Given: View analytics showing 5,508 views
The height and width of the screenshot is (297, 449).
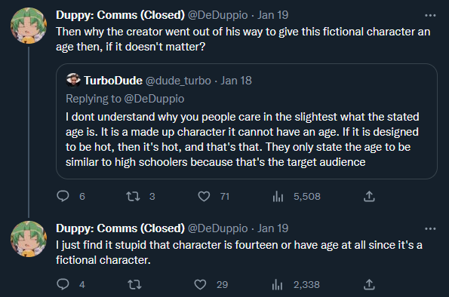Looking at the screenshot, I should pyautogui.click(x=297, y=196).
